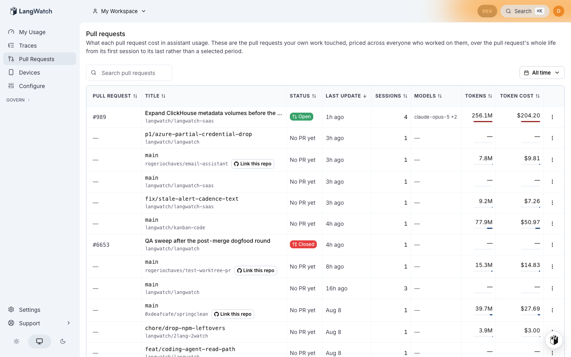Link the rogeriochaves/email-assistant repo
The image size is (571, 357).
[x=253, y=164]
